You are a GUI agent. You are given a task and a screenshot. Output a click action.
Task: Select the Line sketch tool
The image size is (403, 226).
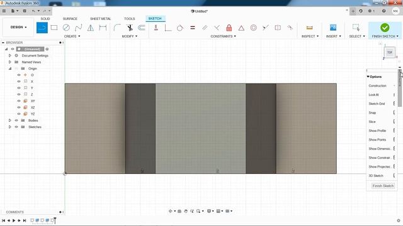(42, 28)
